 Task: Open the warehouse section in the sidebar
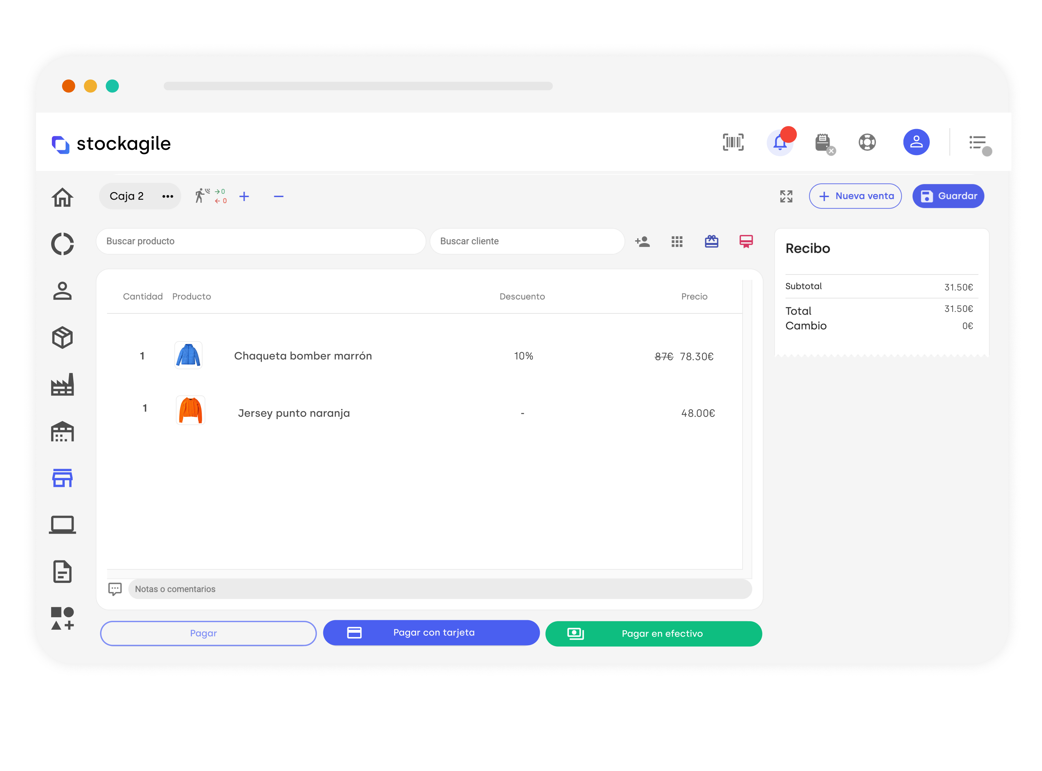[62, 432]
